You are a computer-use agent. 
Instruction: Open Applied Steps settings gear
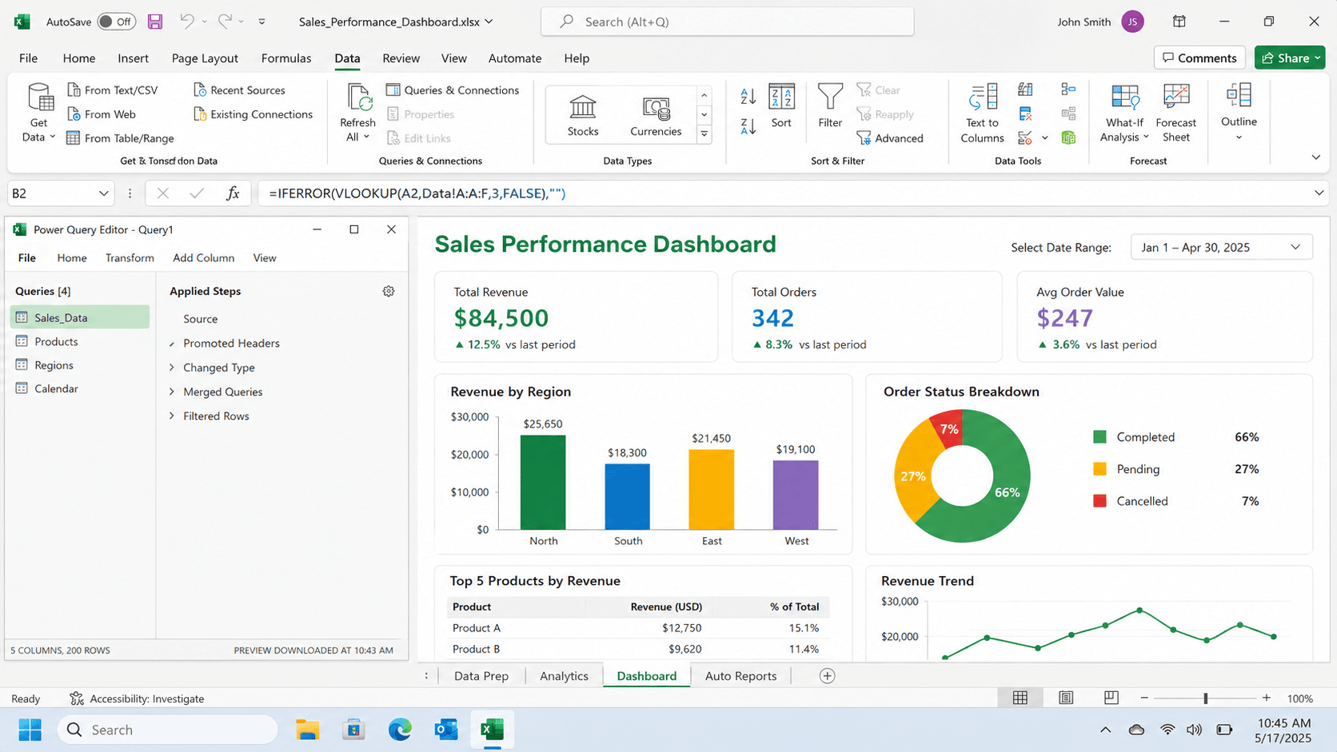pos(389,292)
